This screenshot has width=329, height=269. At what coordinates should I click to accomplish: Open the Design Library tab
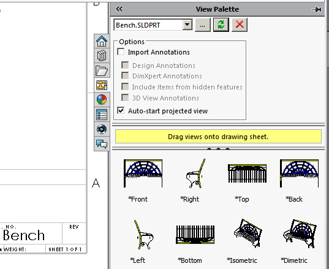click(x=102, y=56)
